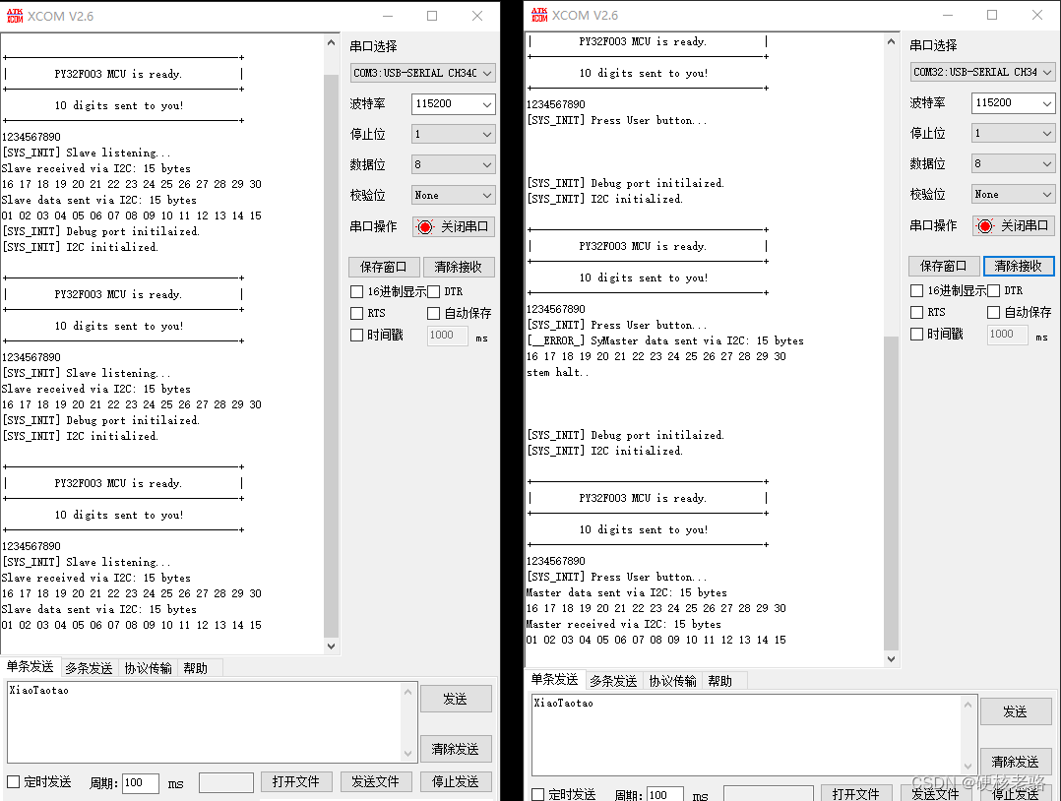Click 发送 button in right window
Viewport: 1061px width, 801px height.
(x=1016, y=711)
